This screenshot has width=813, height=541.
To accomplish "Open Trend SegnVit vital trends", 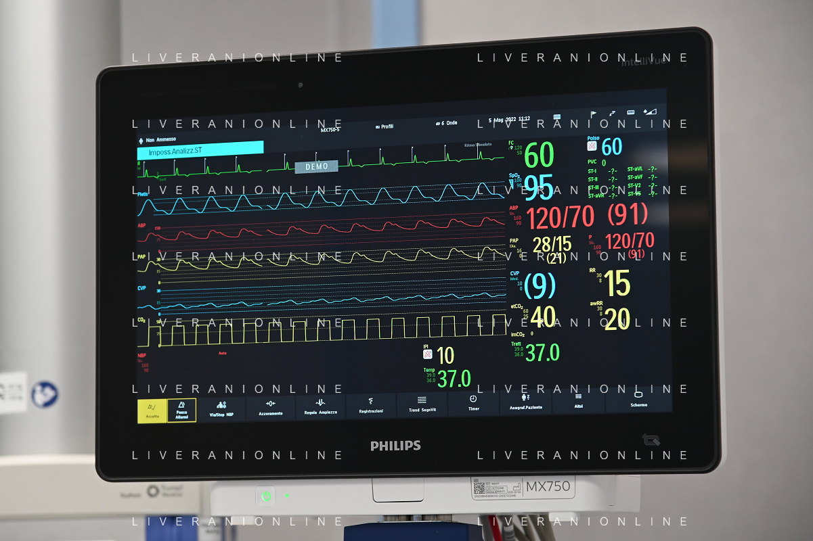I will click(422, 404).
